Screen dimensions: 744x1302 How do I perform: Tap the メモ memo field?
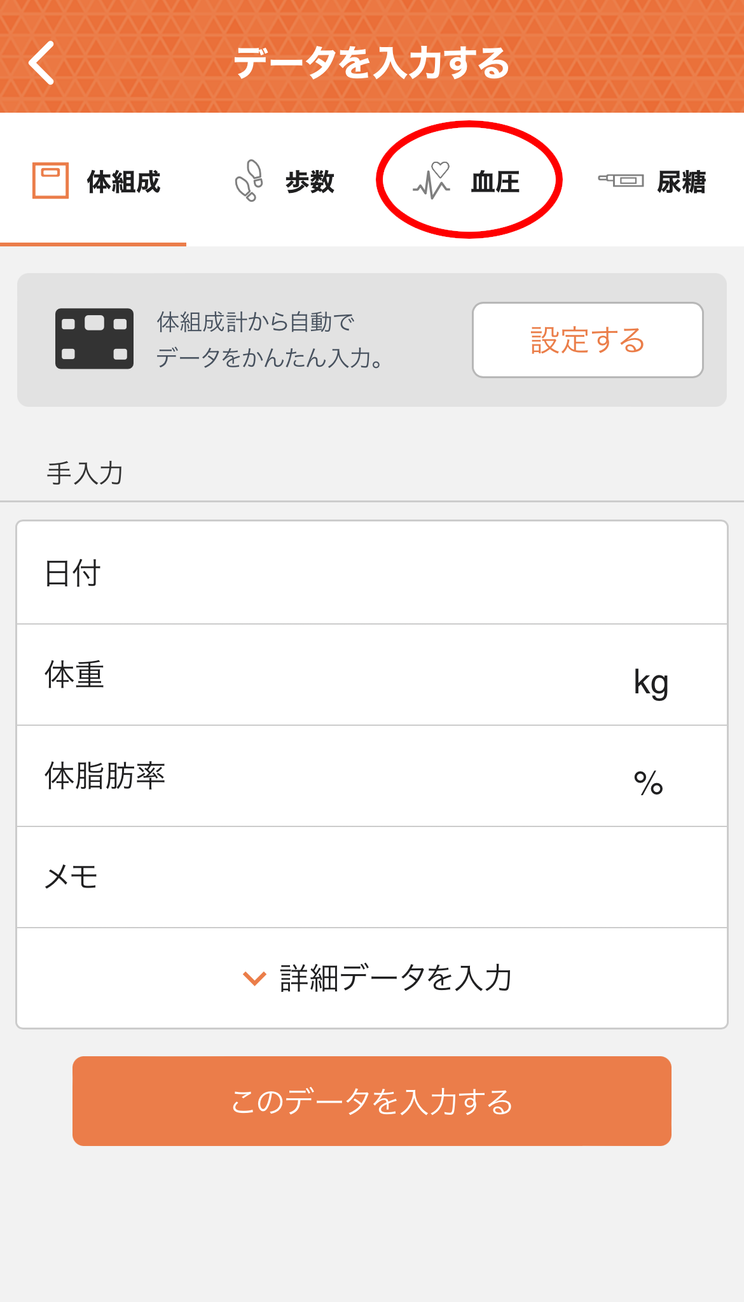[x=372, y=877]
